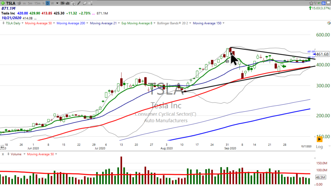This screenshot has width=331, height=186.
Task: Click the magenta ellipsis after +2.73%
Action: coord(93,13)
